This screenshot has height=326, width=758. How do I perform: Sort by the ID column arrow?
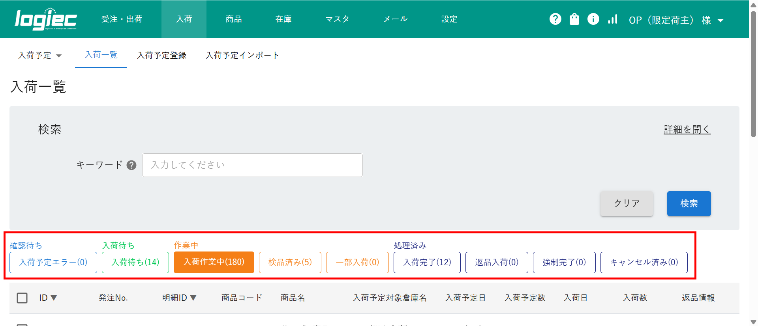click(x=54, y=298)
